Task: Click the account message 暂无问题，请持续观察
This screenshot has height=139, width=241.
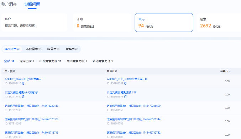Action: [x=20, y=26]
